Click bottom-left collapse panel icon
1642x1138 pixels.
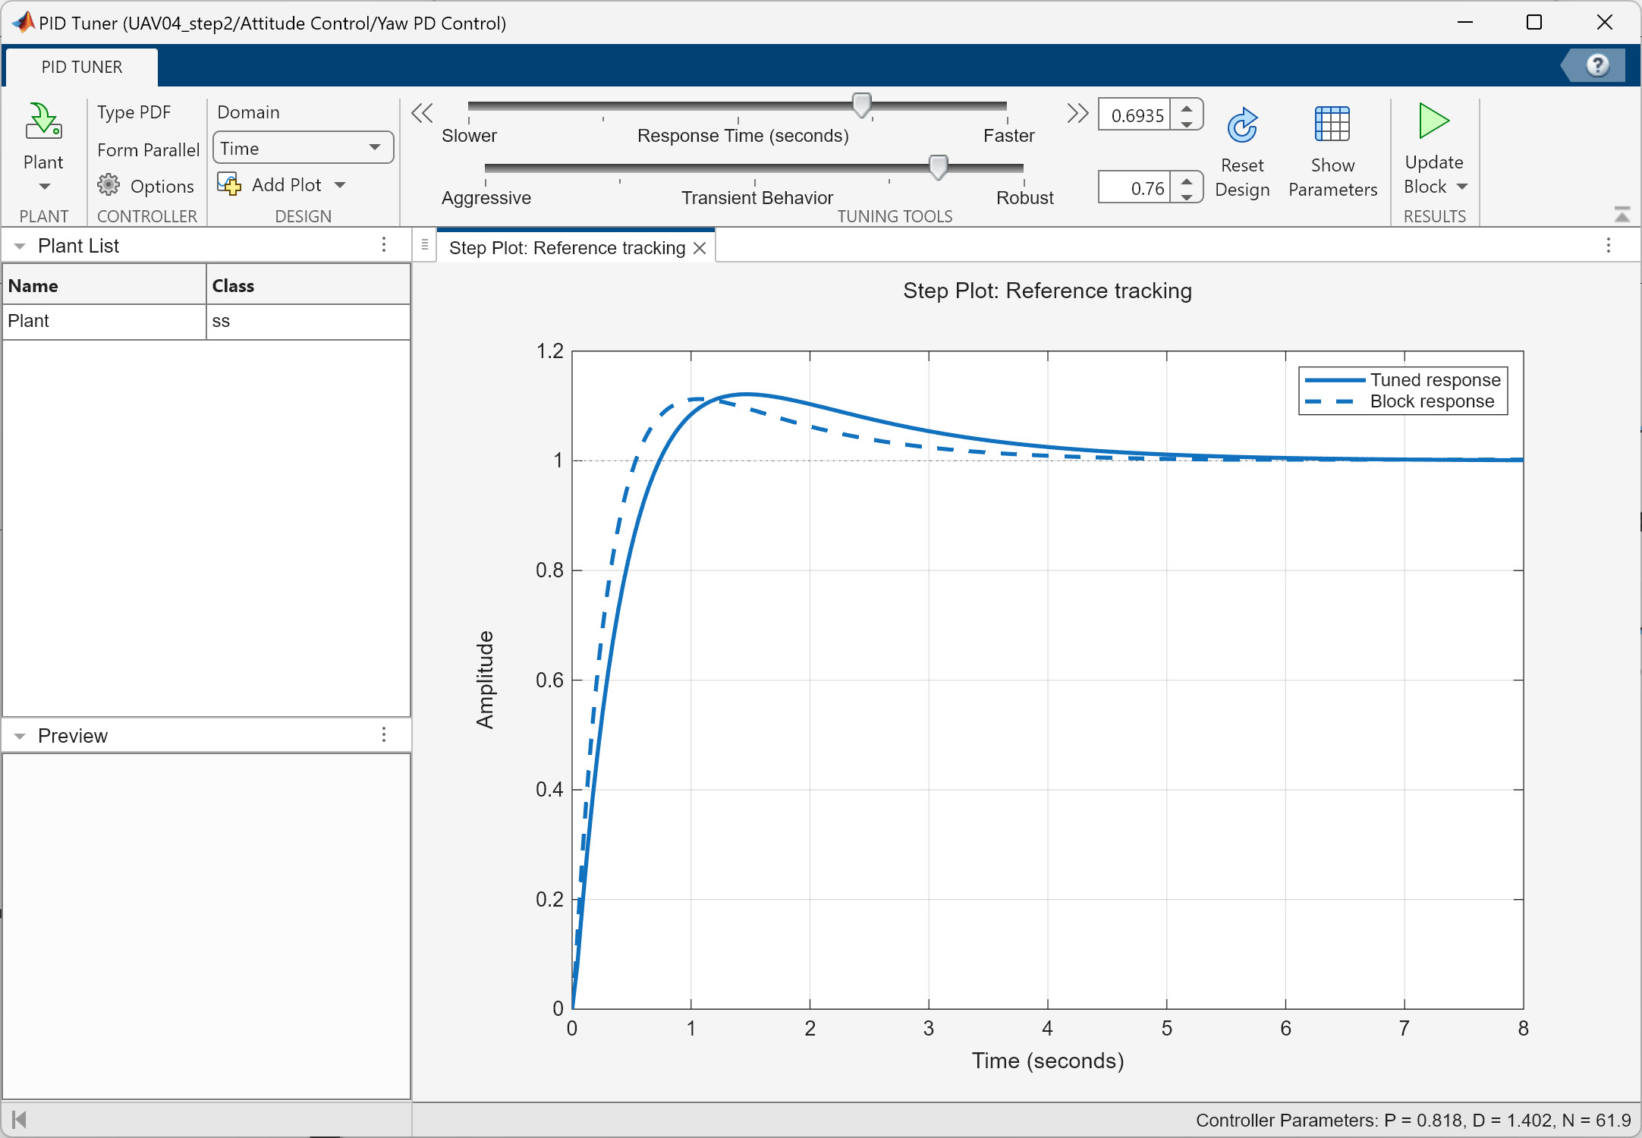pos(20,1119)
